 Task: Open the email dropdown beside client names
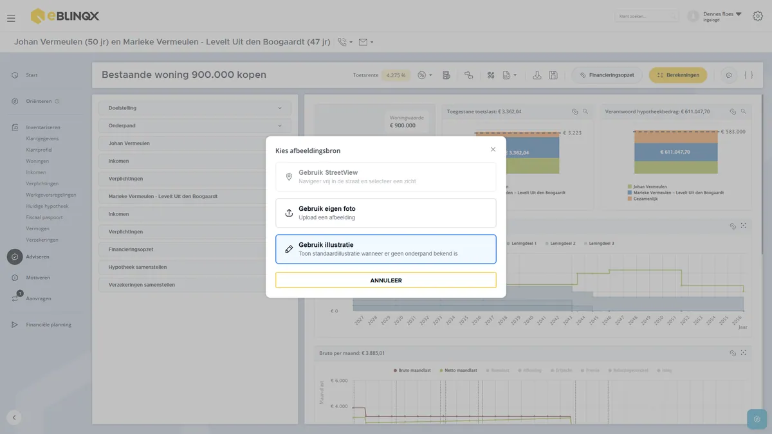(366, 42)
